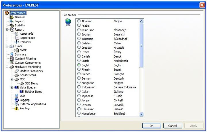Select the Arabic radio button

79,25
